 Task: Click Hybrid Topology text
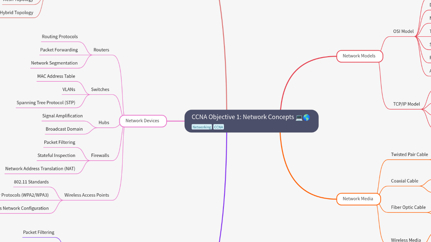(16, 12)
